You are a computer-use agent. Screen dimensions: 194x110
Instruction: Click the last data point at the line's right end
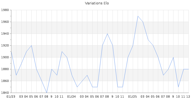click(x=188, y=69)
